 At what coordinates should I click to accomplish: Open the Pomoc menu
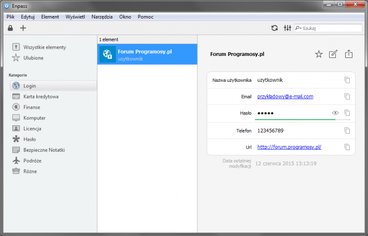pyautogui.click(x=146, y=17)
